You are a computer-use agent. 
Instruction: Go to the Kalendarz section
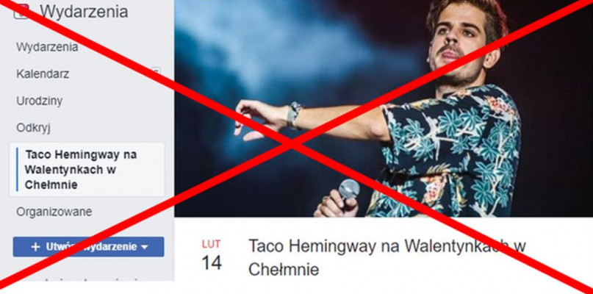tap(43, 73)
